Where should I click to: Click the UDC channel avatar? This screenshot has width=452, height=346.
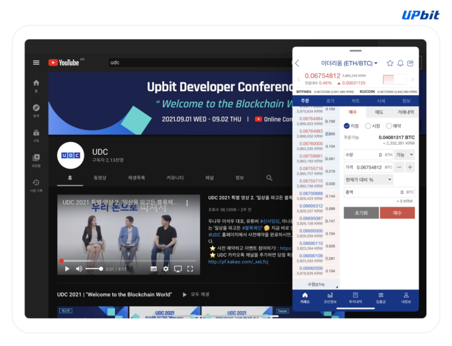pos(70,155)
